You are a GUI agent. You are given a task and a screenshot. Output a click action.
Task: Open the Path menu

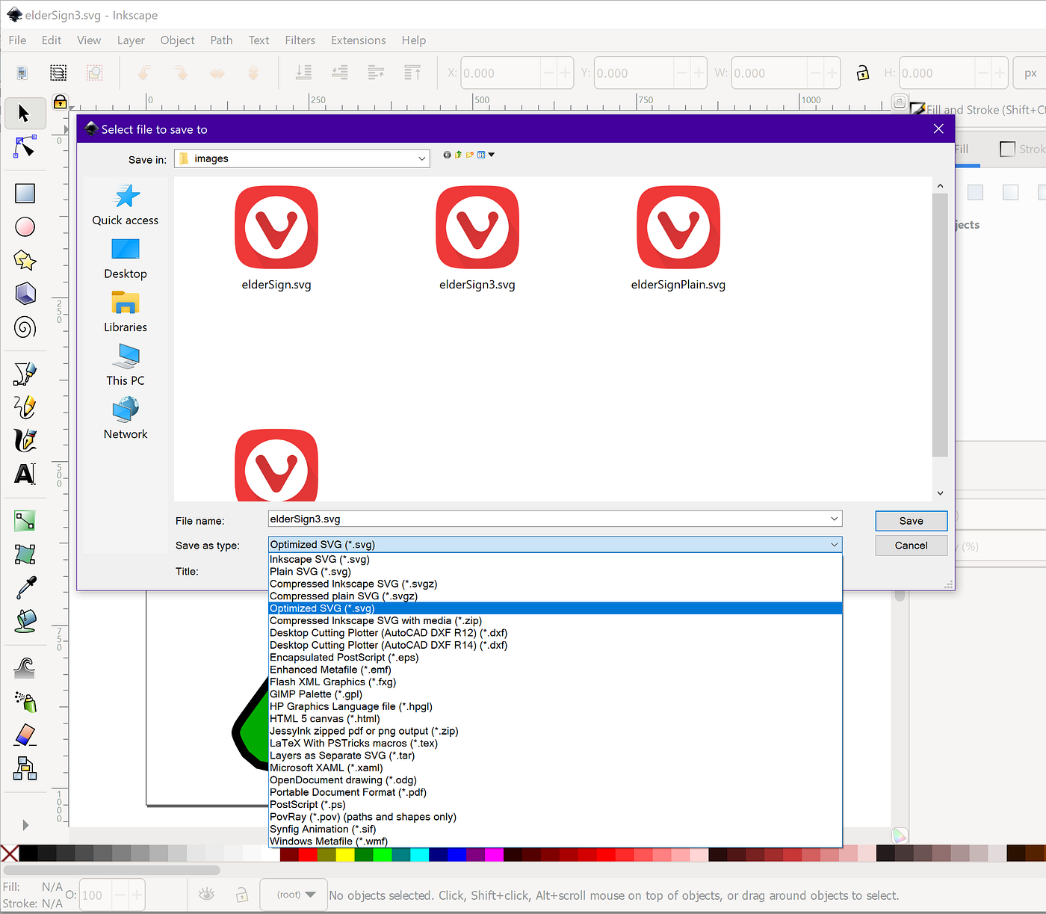[x=221, y=40]
